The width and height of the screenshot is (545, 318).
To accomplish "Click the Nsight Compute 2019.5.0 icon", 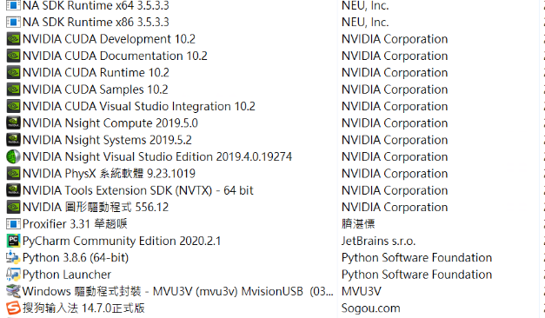I will pyautogui.click(x=13, y=123).
